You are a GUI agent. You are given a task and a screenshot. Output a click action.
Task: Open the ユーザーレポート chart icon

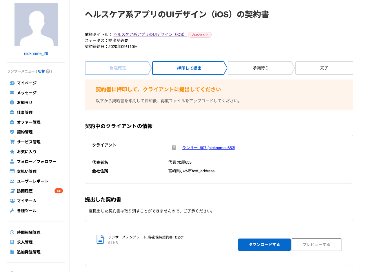pos(12,181)
